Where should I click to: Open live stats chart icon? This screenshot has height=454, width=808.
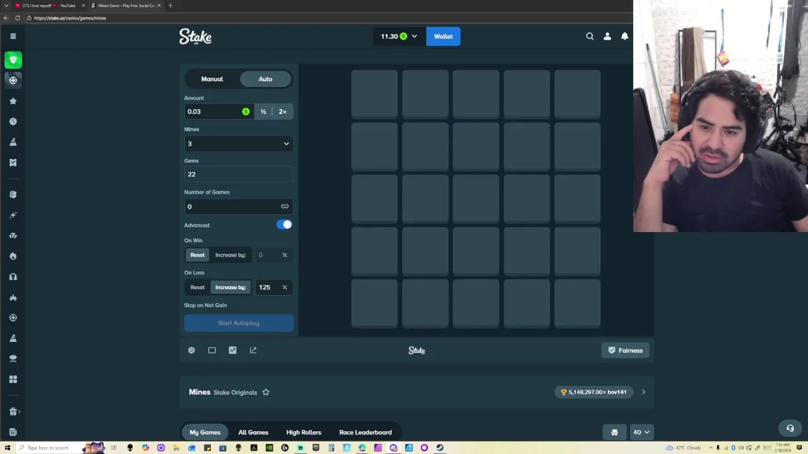(232, 350)
